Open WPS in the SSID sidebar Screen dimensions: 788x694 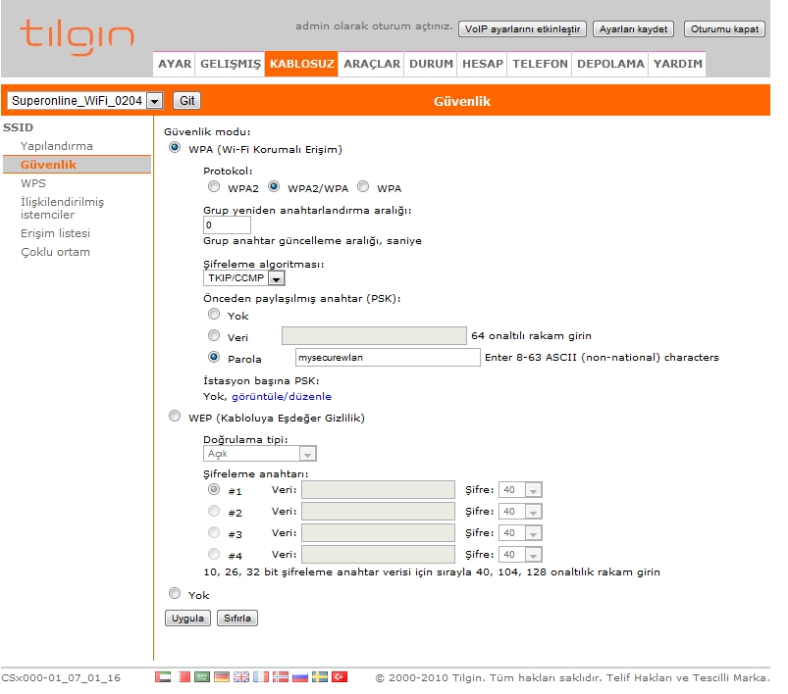33,183
